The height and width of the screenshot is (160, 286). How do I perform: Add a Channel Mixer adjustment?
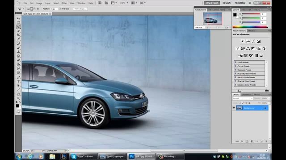(264, 48)
